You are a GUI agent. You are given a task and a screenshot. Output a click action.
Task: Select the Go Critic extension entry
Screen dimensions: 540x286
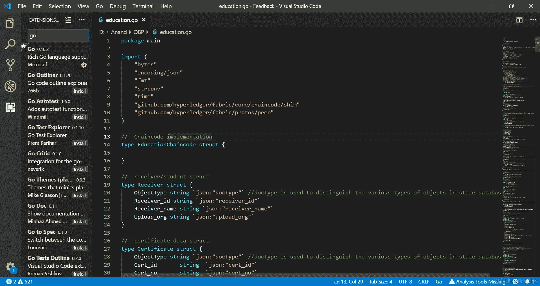[x=57, y=161]
